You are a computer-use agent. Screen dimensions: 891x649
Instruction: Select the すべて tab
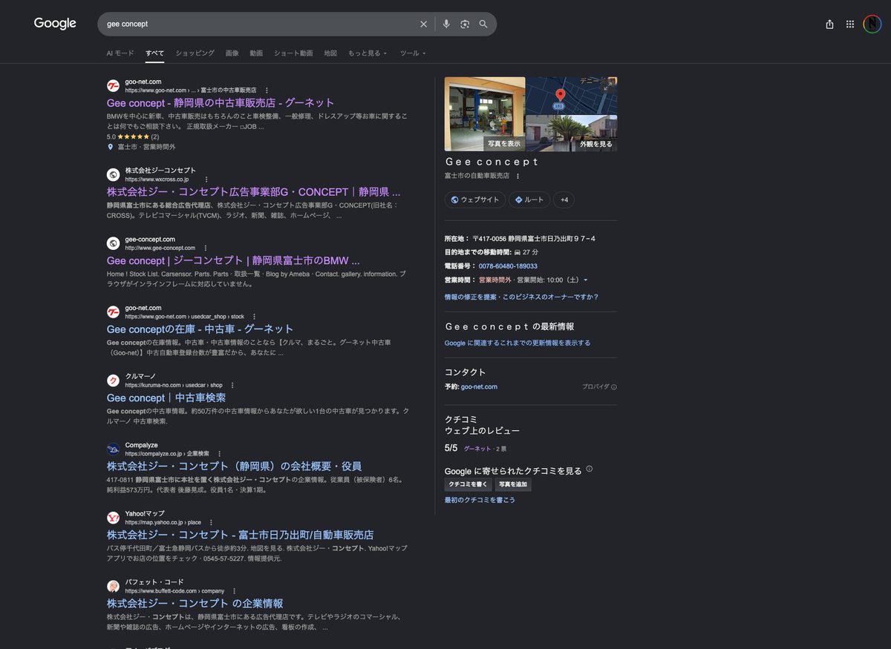[x=154, y=53]
